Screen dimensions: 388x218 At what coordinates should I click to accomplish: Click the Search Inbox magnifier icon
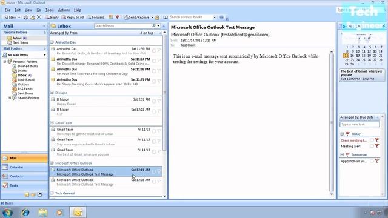click(153, 25)
